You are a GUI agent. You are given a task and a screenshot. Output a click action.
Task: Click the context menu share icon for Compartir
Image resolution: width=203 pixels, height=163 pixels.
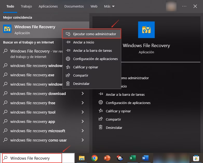[x=68, y=75]
